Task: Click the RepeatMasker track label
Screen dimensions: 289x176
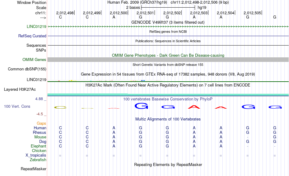Action: [33, 169]
